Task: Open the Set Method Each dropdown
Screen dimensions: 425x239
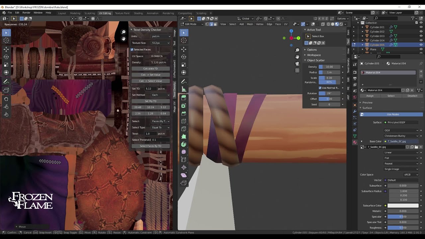Action: pyautogui.click(x=161, y=95)
